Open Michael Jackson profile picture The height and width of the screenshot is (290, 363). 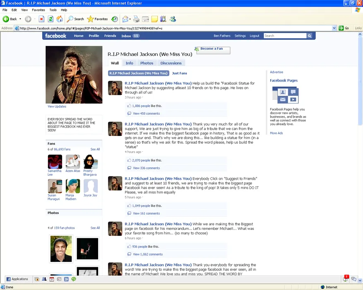74,75
